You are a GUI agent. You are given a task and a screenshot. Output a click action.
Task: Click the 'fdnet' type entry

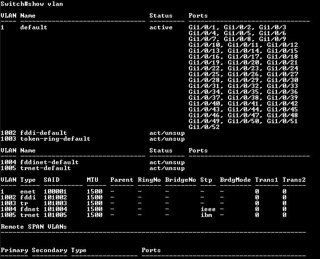pyautogui.click(x=30, y=209)
